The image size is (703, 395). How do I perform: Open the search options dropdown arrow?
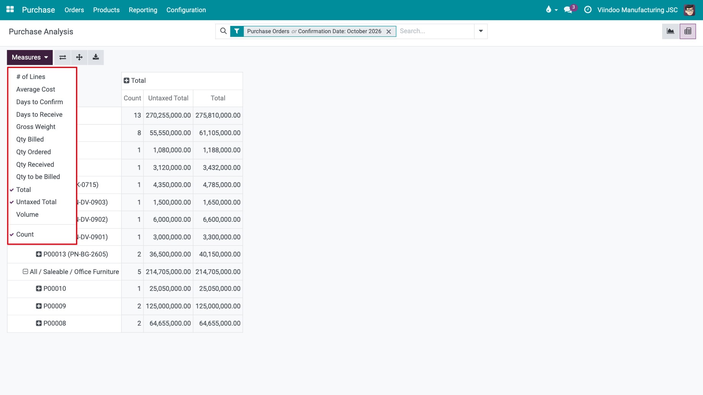481,31
